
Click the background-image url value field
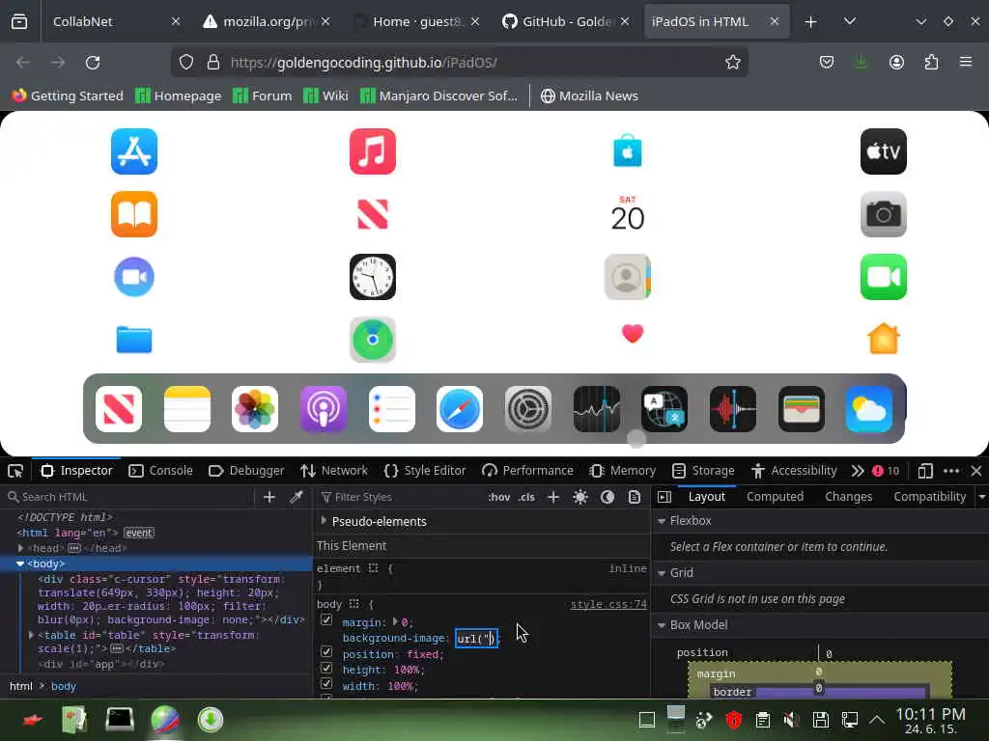(476, 639)
